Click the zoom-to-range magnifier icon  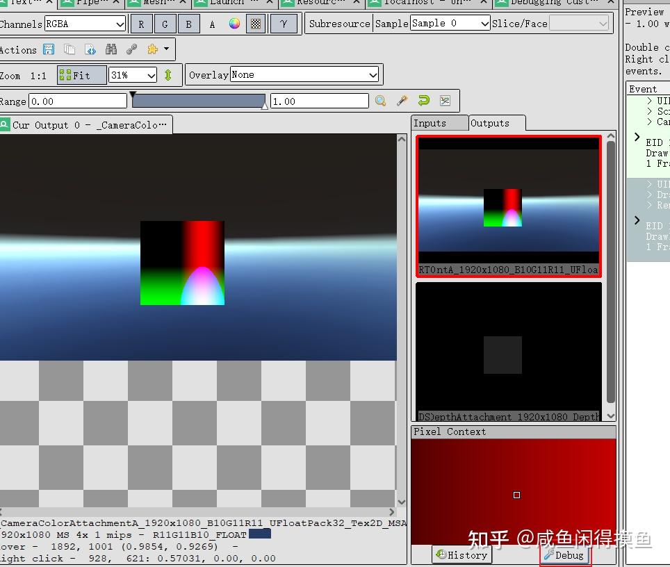(380, 100)
